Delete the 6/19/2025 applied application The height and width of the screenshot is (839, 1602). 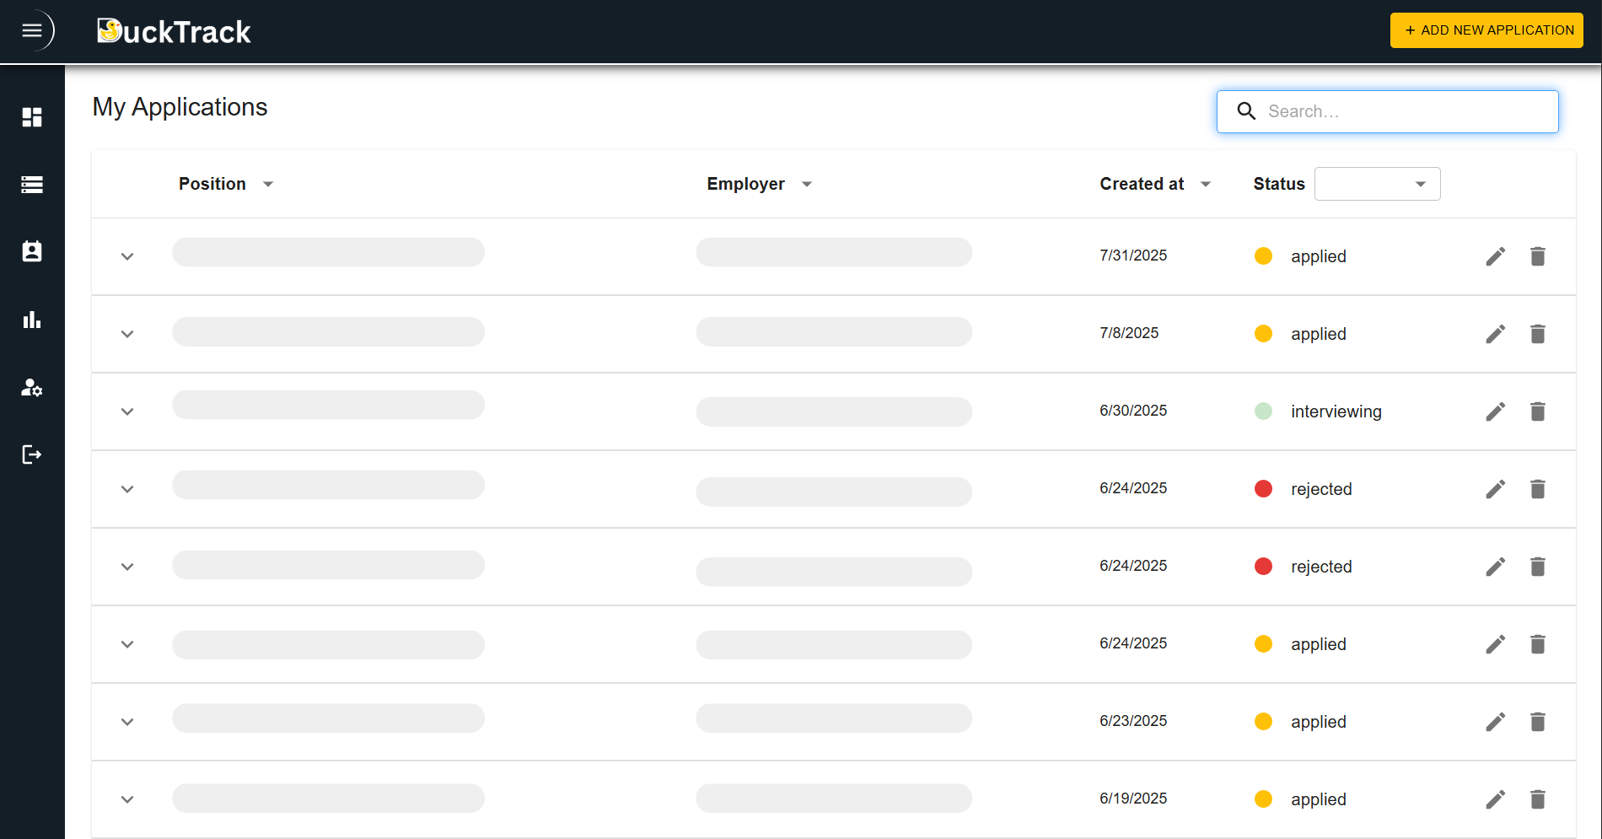click(1538, 799)
